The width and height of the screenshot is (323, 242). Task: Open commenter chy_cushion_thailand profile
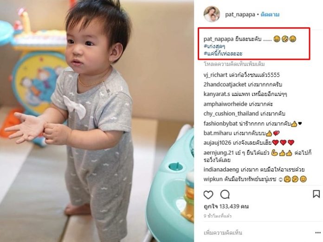coord(231,114)
